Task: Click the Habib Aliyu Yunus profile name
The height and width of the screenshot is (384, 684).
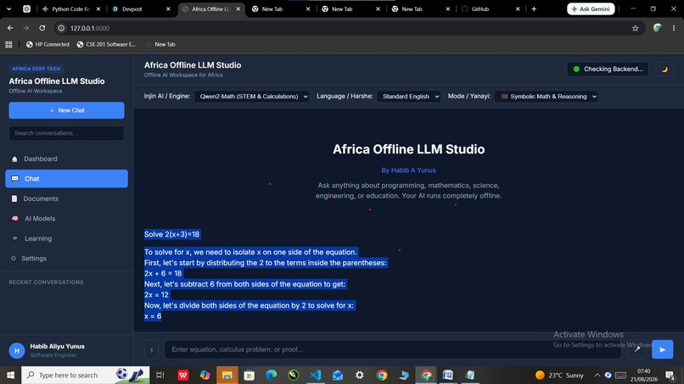Action: pos(57,346)
